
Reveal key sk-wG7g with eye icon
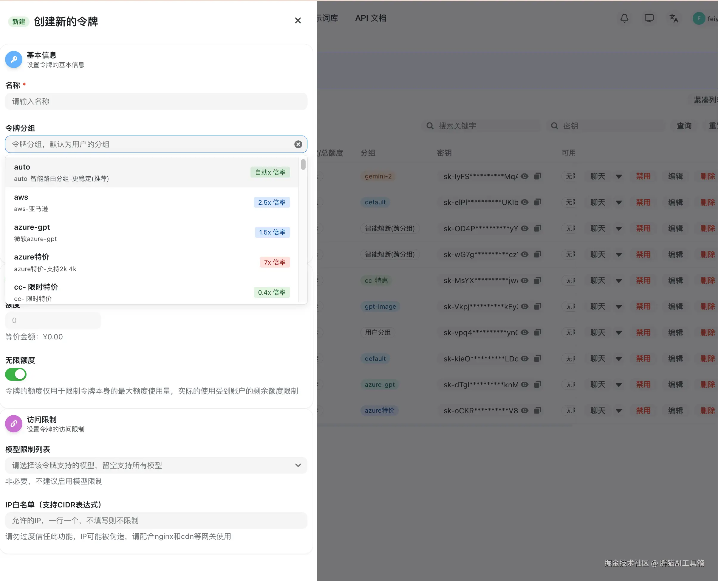pos(524,254)
